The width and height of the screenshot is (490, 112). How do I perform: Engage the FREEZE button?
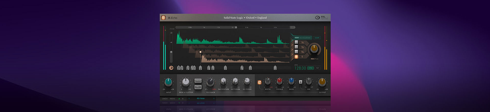(x=198, y=80)
